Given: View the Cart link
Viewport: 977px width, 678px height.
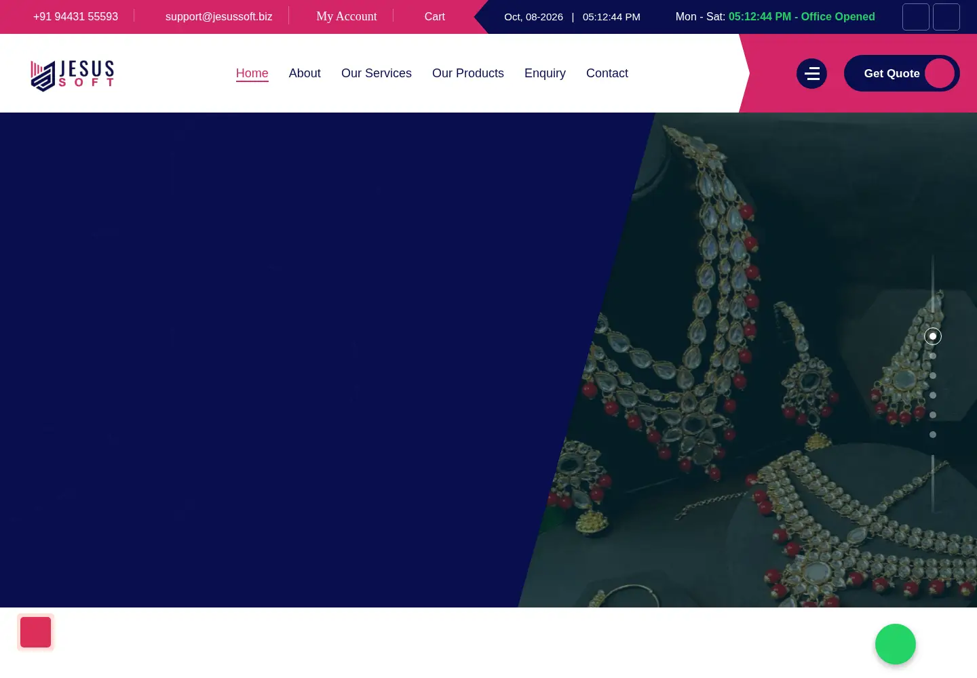Looking at the screenshot, I should 435,16.
